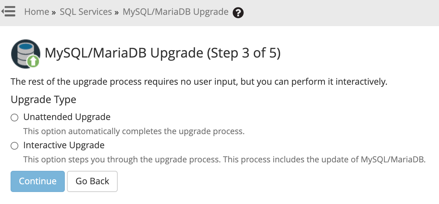The width and height of the screenshot is (439, 204).
Task: Click the breadcrumb separator after SQL Services
Action: 117,12
